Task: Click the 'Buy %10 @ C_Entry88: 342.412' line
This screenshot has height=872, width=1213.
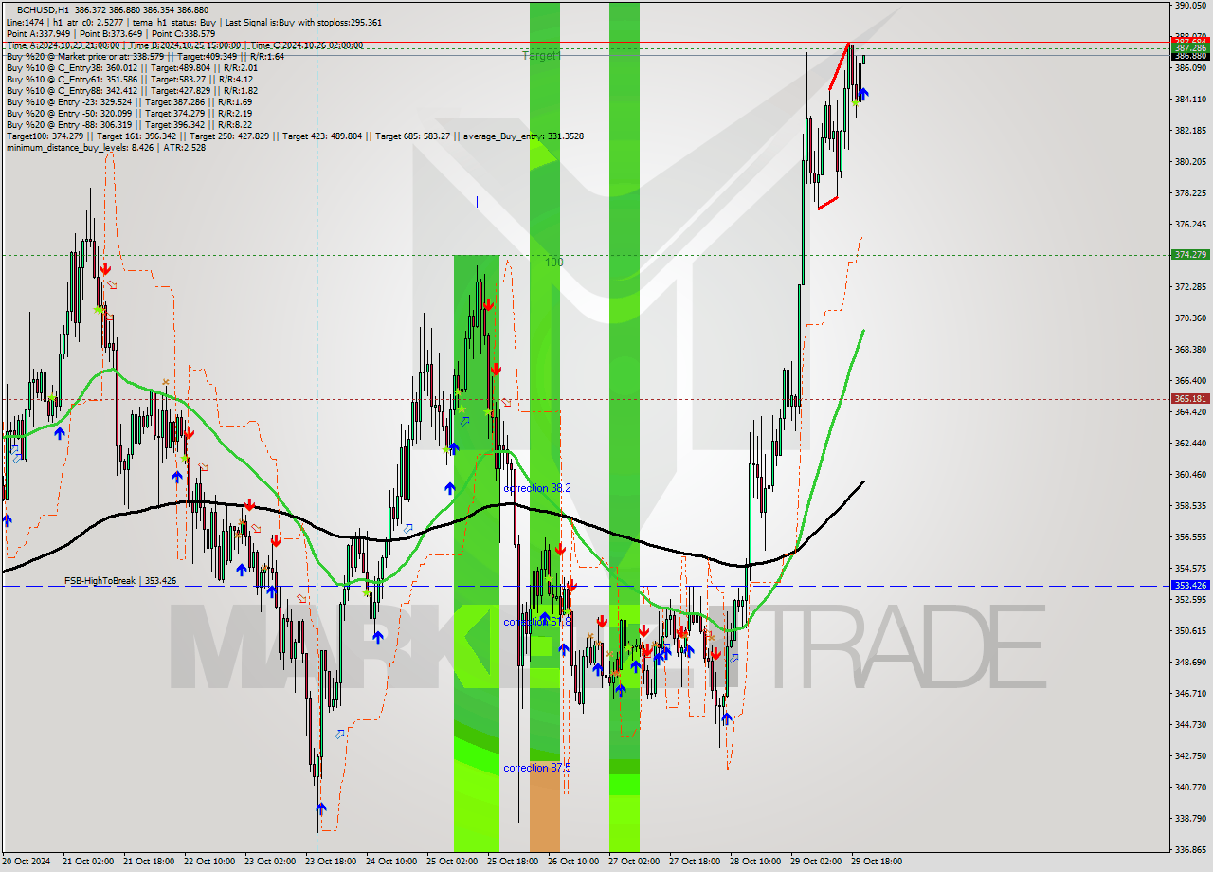Action: (132, 90)
